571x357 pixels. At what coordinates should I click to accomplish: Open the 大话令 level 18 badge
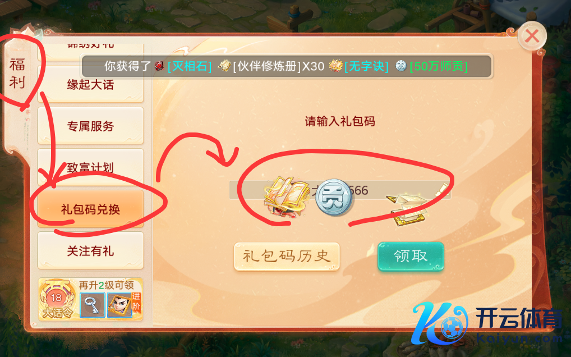tap(57, 300)
